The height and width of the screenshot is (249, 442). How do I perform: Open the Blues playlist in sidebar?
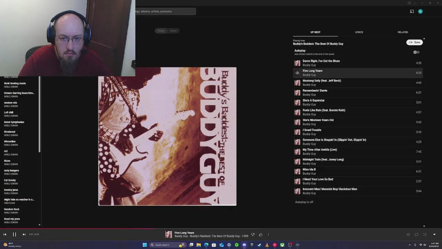pyautogui.click(x=7, y=161)
